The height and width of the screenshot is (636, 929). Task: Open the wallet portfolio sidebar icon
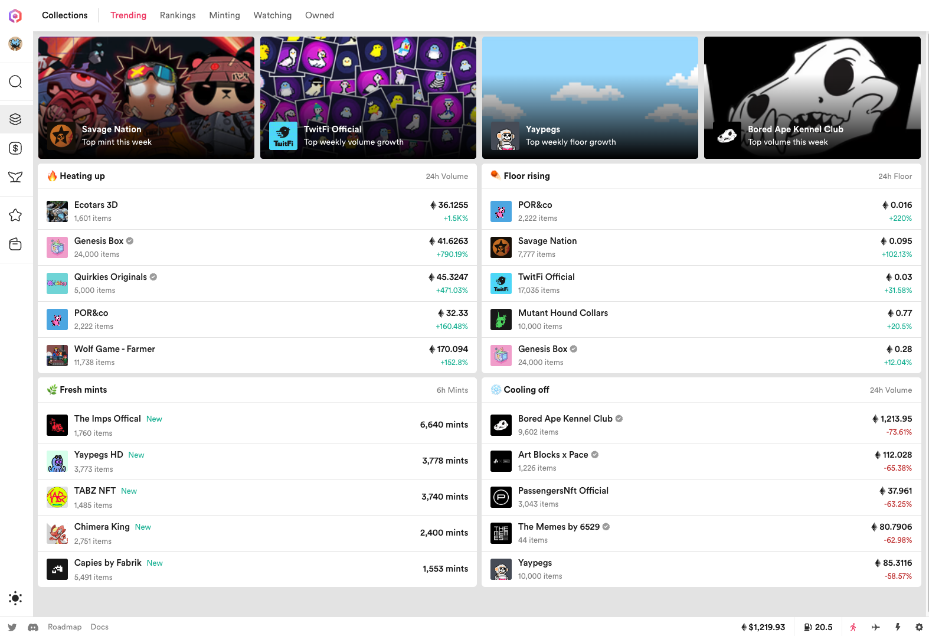(15, 244)
